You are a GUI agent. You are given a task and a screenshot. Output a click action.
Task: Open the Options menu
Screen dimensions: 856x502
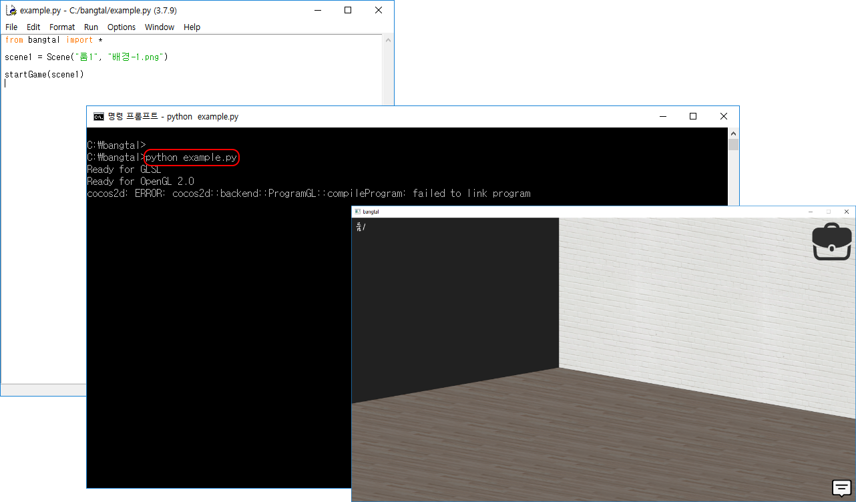point(122,27)
